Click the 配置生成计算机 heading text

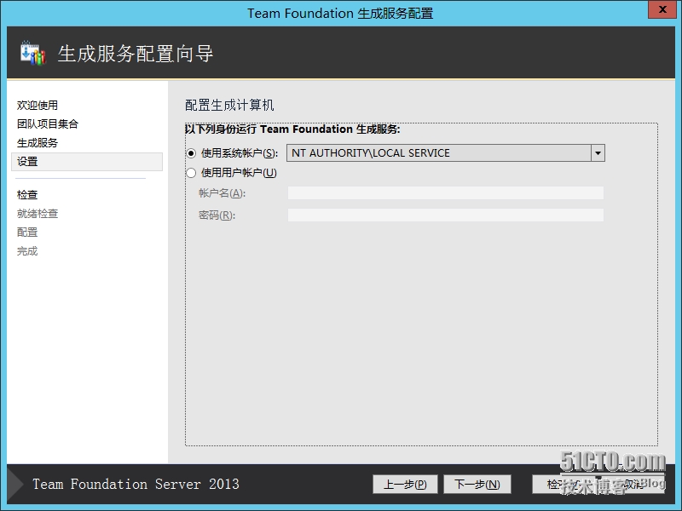click(x=229, y=105)
